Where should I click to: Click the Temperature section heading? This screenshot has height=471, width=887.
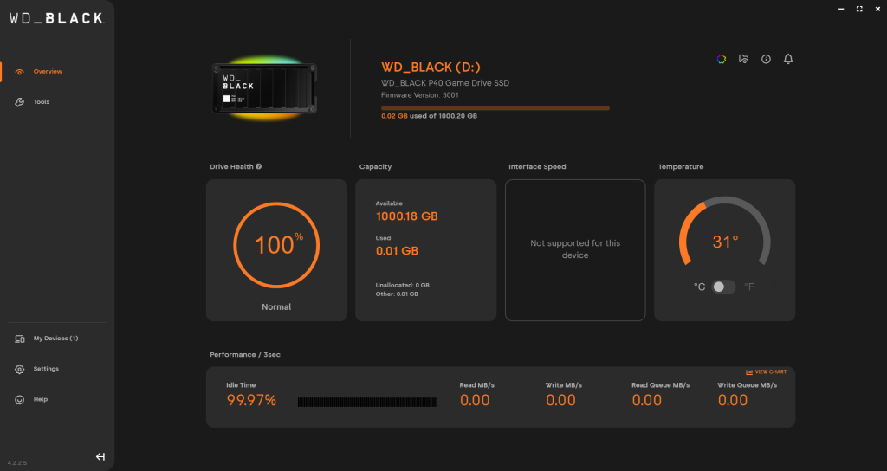(681, 167)
